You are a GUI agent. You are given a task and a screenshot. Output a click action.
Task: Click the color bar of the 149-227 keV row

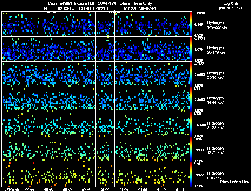191,24
